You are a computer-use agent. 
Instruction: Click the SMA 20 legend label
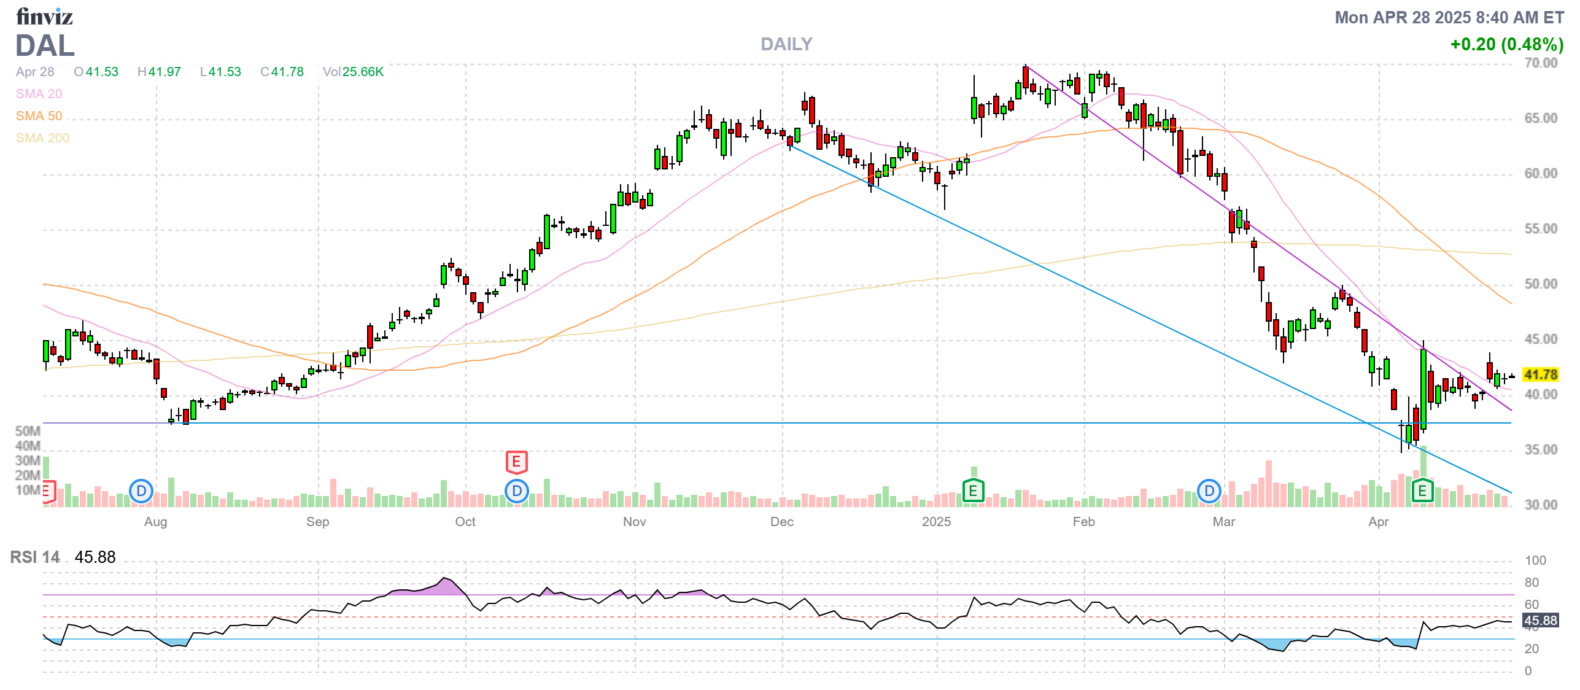[39, 94]
